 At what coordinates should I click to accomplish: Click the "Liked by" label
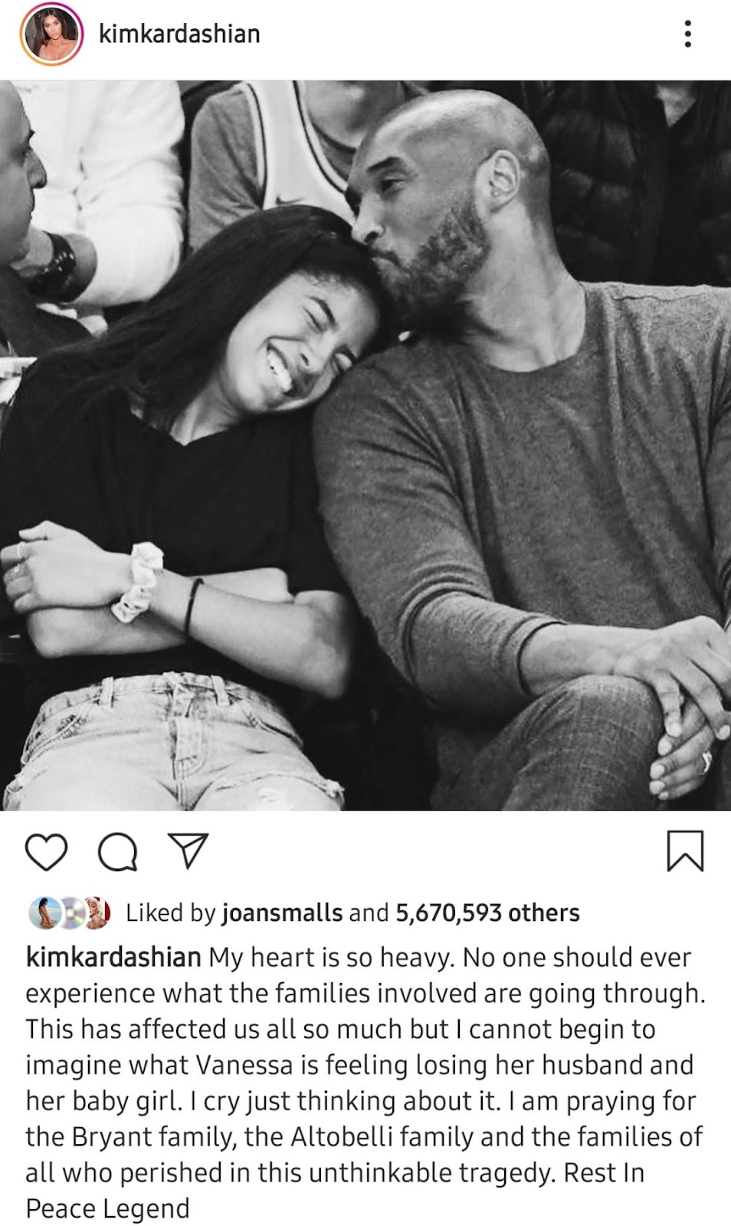pos(171,913)
